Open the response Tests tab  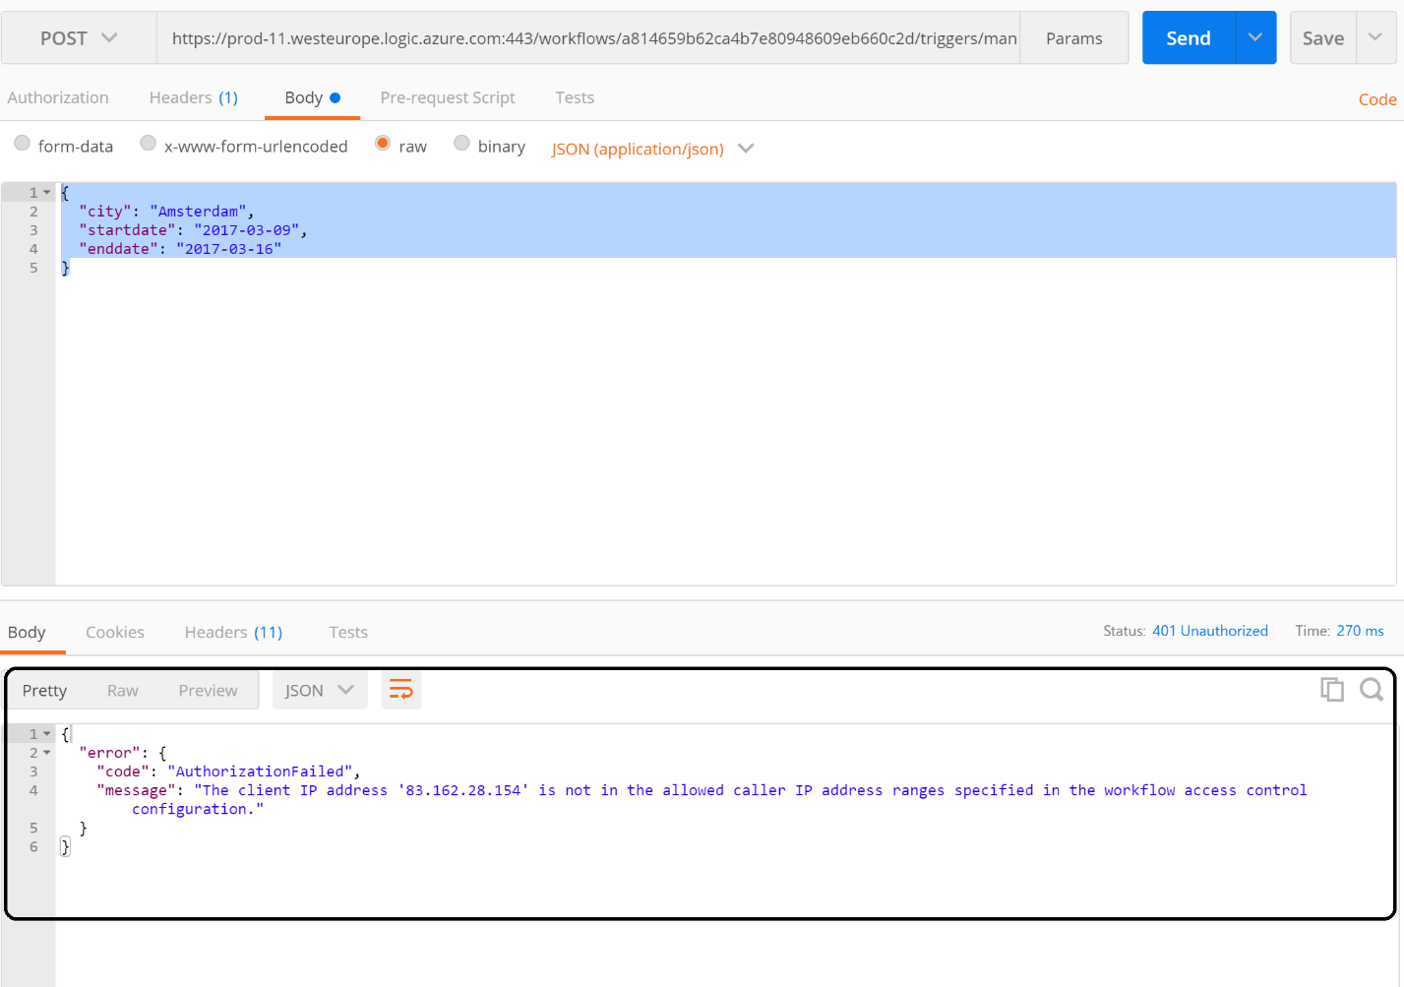coord(348,632)
